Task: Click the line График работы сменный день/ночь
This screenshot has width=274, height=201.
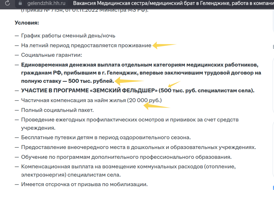Action: click(68, 36)
